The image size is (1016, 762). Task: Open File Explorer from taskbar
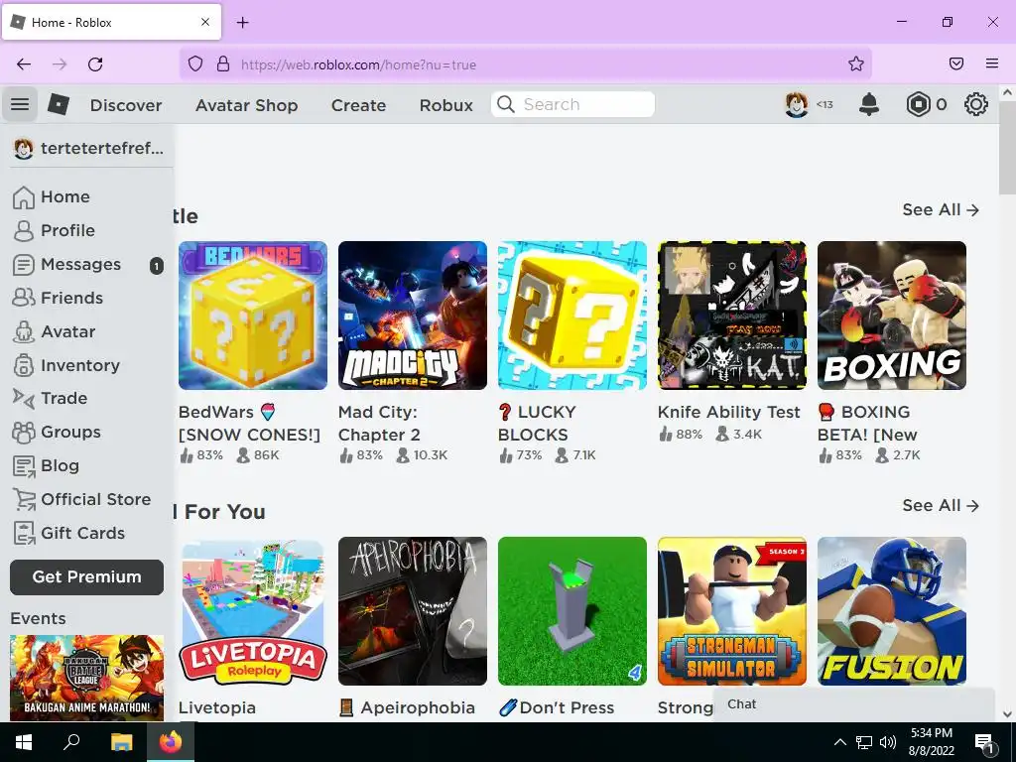[121, 742]
